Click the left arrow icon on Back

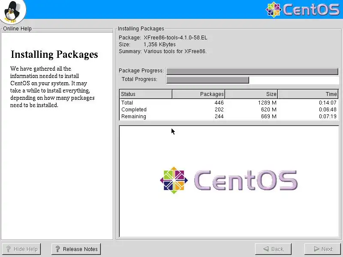(266, 249)
